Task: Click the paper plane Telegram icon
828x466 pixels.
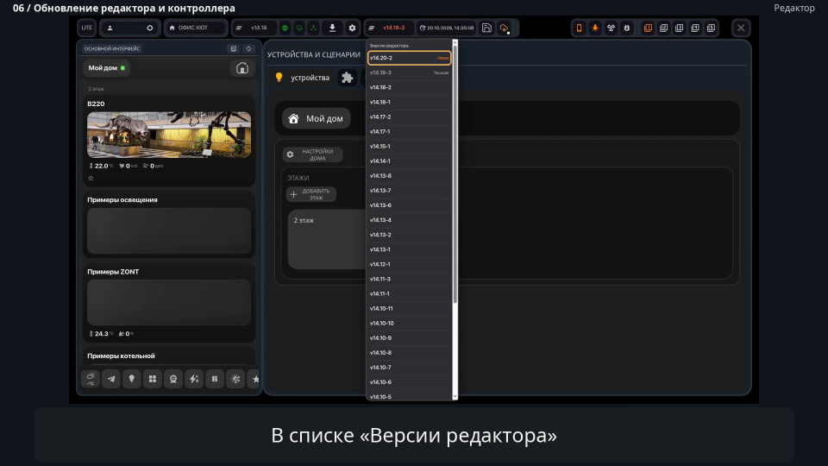Action: coord(111,379)
